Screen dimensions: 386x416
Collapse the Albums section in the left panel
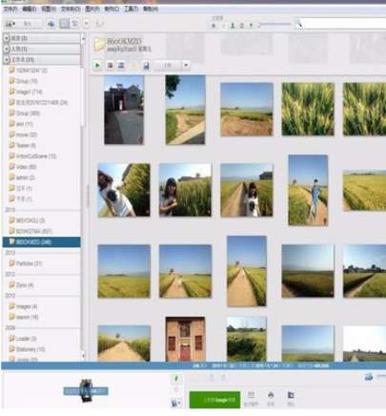pos(7,38)
